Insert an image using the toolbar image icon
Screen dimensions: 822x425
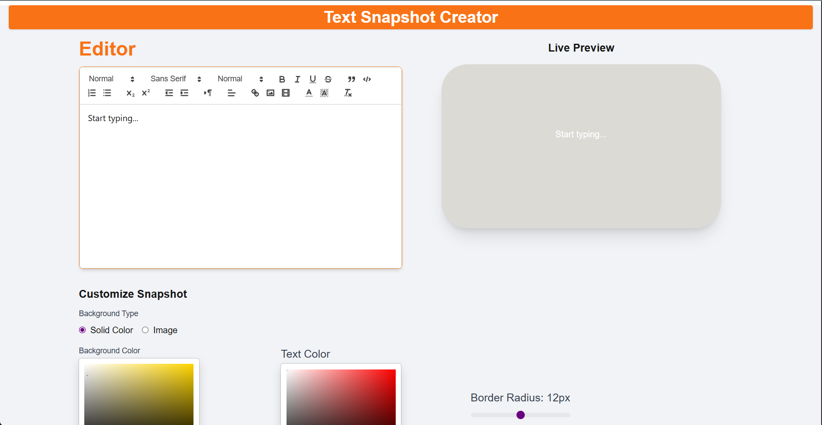point(270,93)
